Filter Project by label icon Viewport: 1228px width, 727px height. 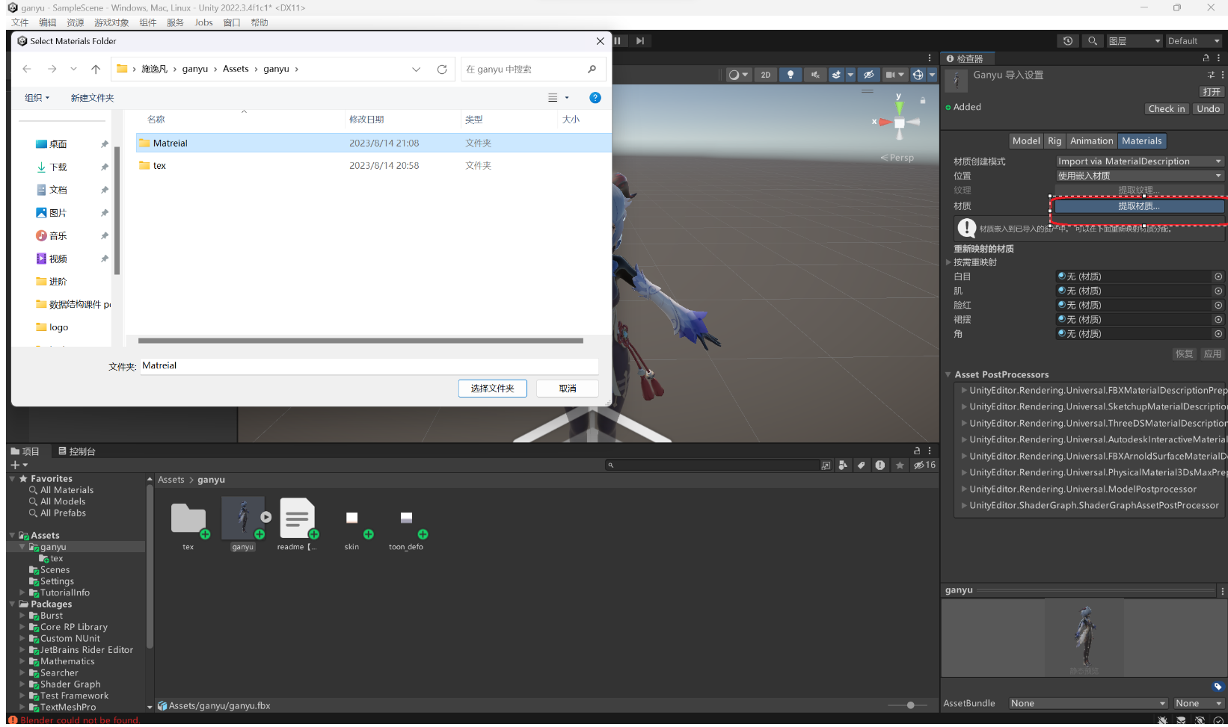tap(862, 465)
